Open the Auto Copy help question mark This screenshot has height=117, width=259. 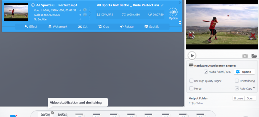pyautogui.click(x=254, y=88)
